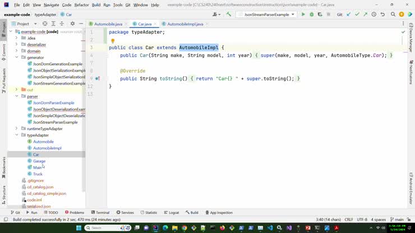Click the taskbar Search box
The height and width of the screenshot is (233, 415).
(108, 228)
